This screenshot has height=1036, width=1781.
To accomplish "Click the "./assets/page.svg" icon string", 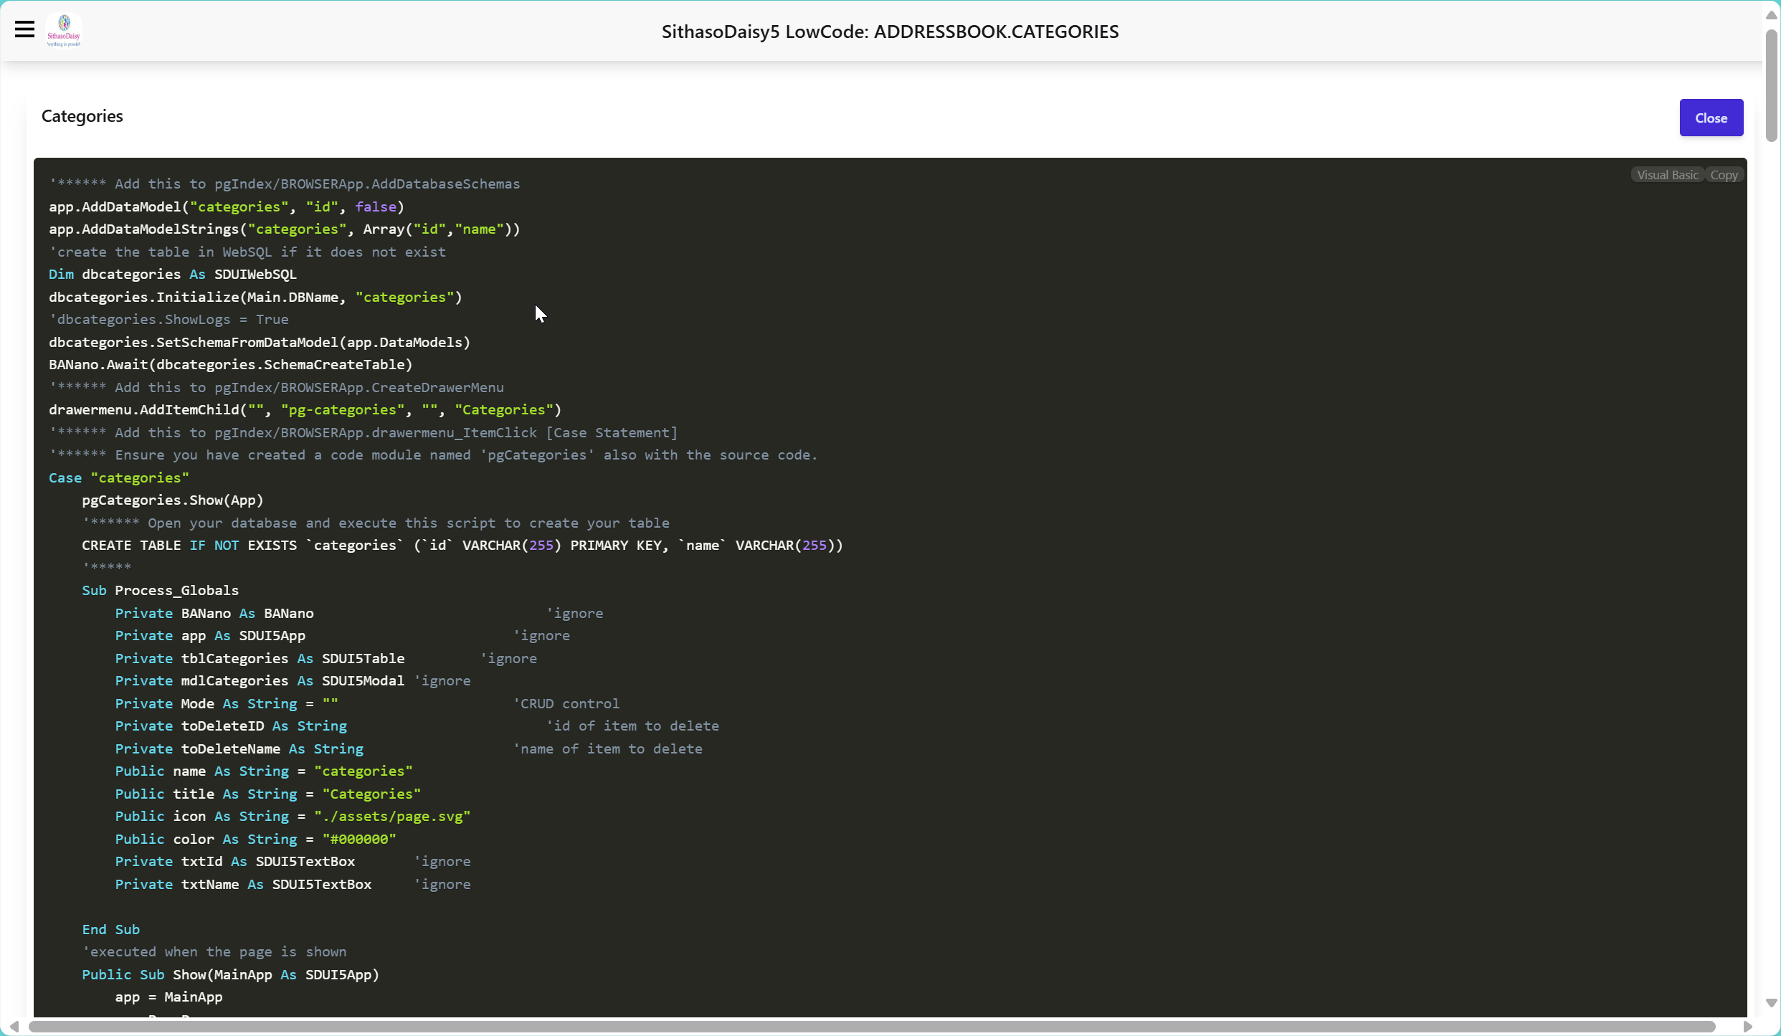I will click(392, 817).
